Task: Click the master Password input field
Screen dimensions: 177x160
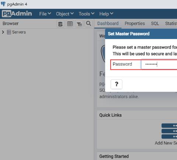Action: coord(159,64)
